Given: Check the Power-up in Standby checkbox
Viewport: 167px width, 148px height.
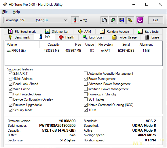Looking at the screenshot, I should (x=86, y=94).
